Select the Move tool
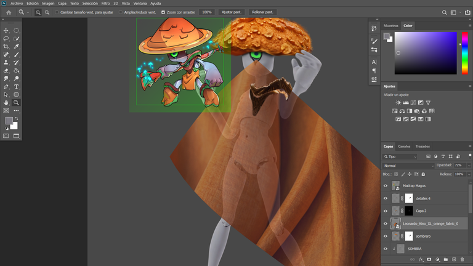473x266 pixels. coord(6,30)
